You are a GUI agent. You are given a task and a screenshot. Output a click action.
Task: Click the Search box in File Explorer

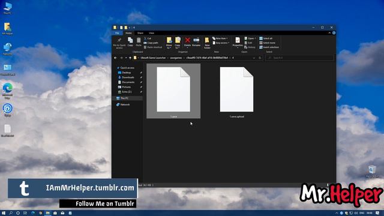pos(300,58)
